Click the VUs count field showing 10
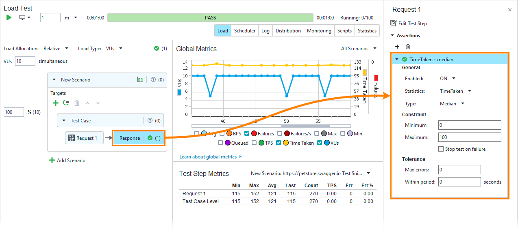 point(25,61)
